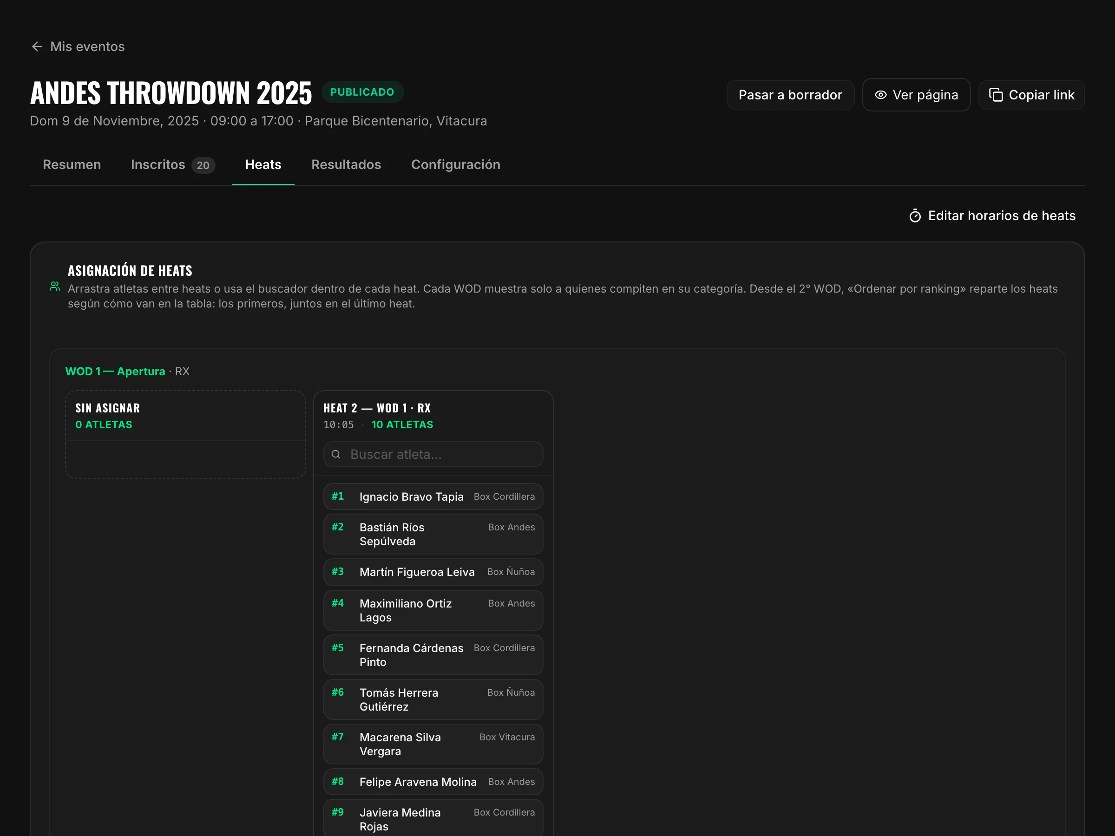The width and height of the screenshot is (1115, 836).
Task: Click the PUBLICADO status badge
Action: pyautogui.click(x=362, y=92)
